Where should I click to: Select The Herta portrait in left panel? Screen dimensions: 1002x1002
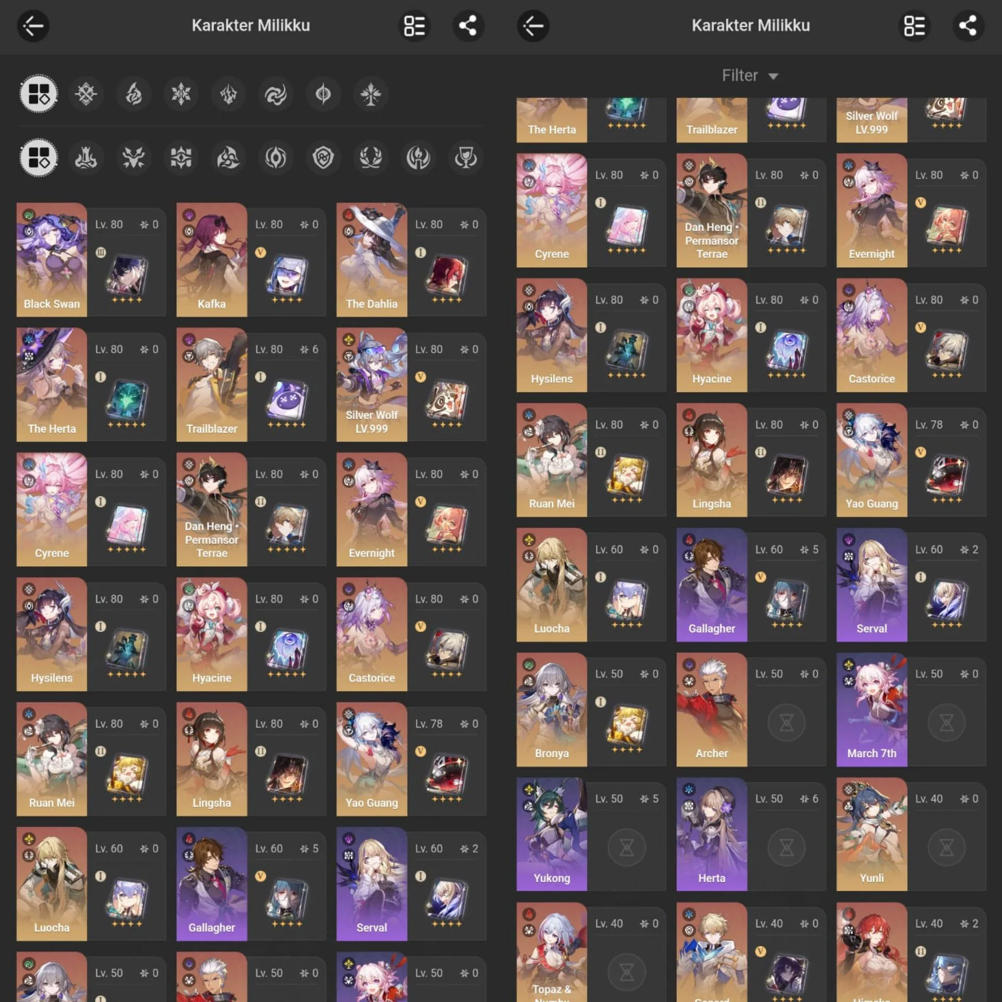tap(52, 385)
